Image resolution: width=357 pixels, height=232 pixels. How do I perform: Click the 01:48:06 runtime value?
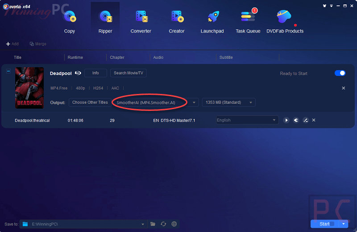coord(75,120)
